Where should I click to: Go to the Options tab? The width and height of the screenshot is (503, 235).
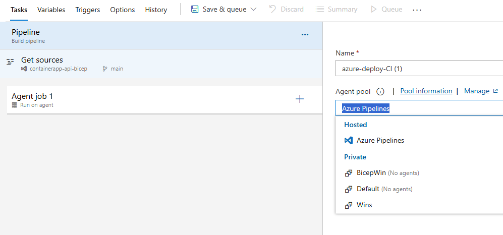(x=122, y=10)
